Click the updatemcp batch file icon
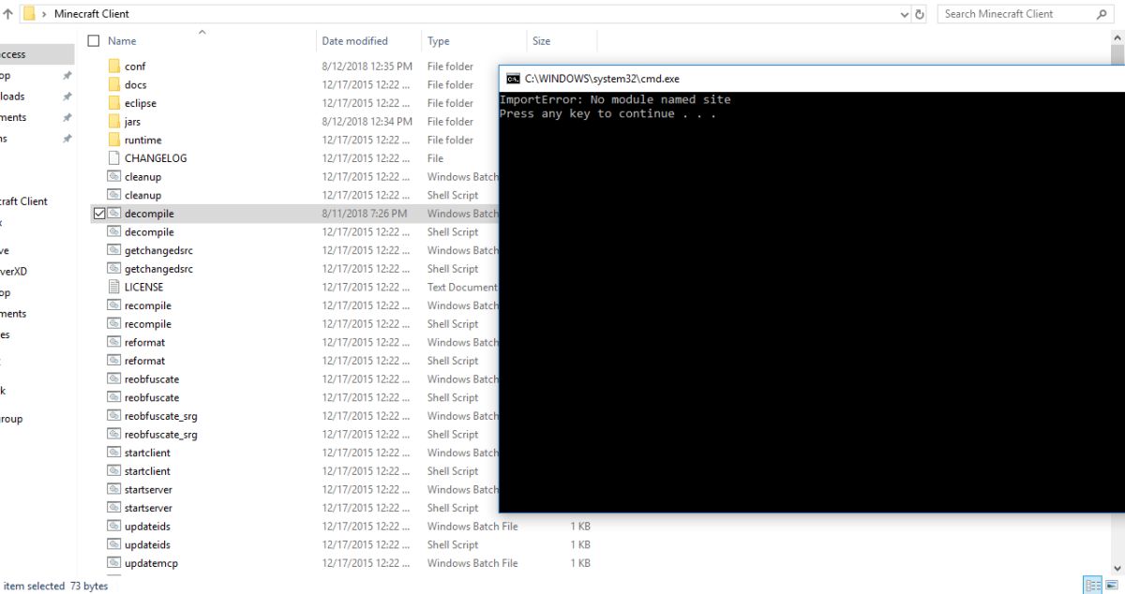Image resolution: width=1125 pixels, height=594 pixels. (x=114, y=563)
